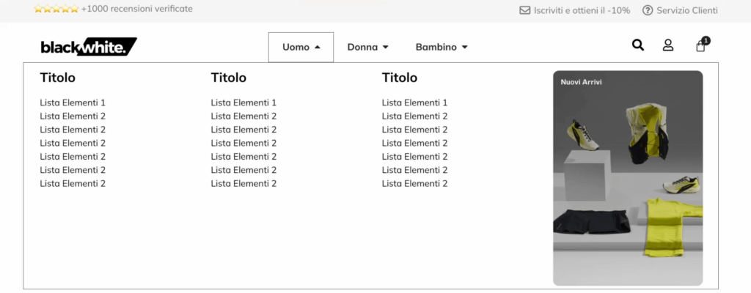Click the envelope newsletter icon
Image resolution: width=751 pixels, height=293 pixels.
click(x=524, y=10)
